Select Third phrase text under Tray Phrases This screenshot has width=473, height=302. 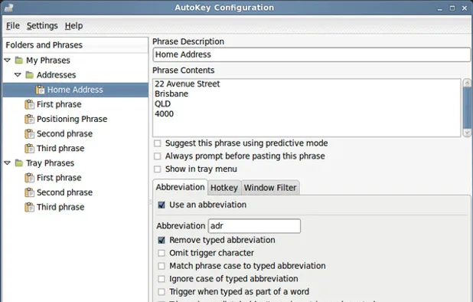coord(60,207)
